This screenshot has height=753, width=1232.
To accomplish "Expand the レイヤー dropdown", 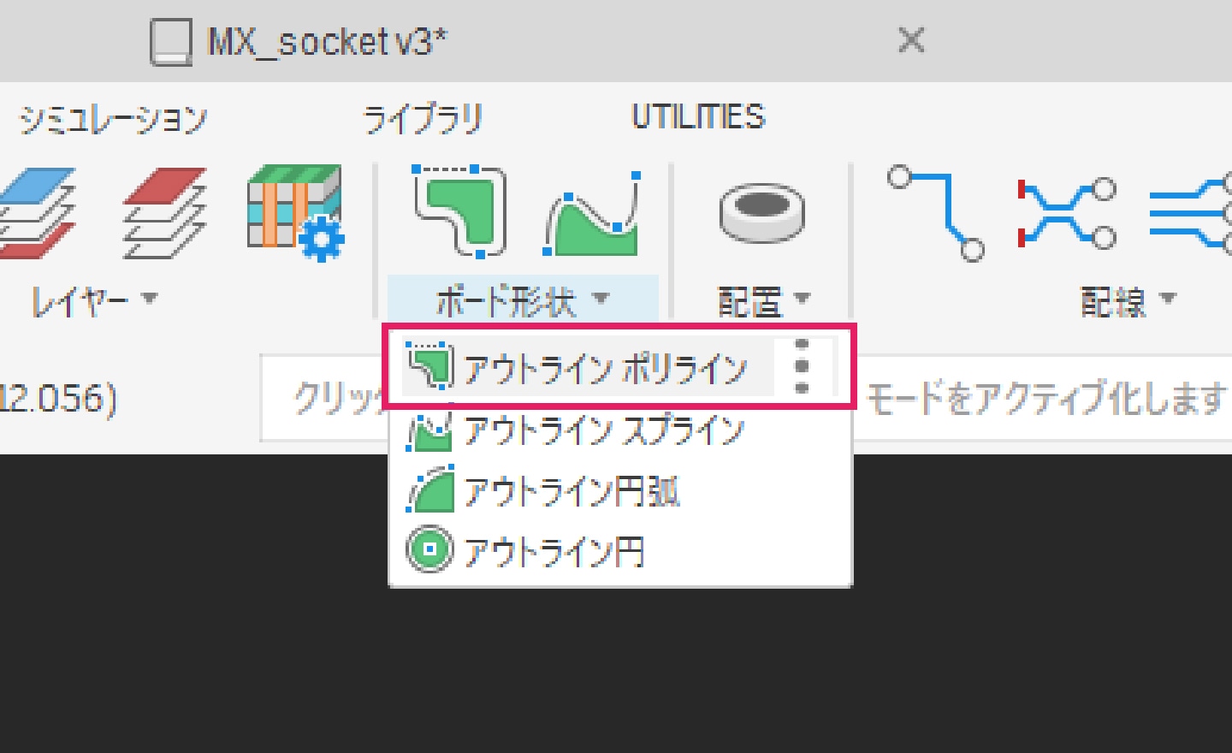I will (94, 300).
